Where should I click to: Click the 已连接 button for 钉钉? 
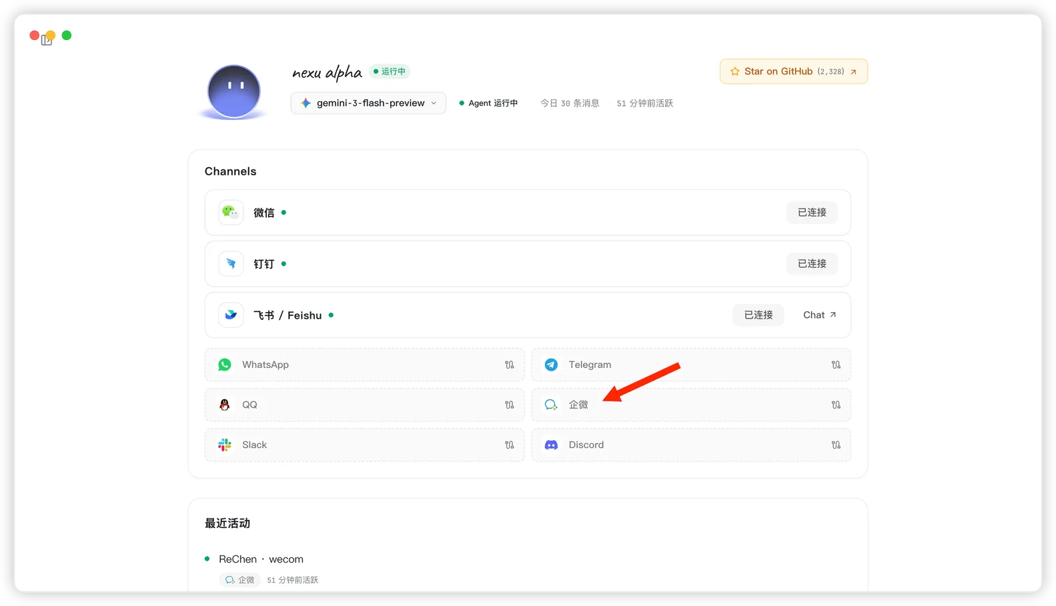811,264
